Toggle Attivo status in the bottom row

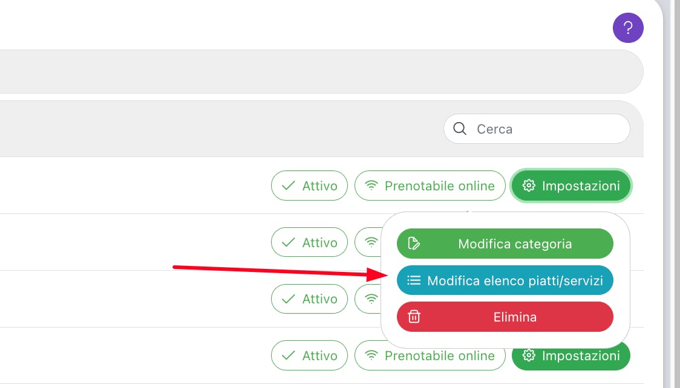(x=309, y=356)
